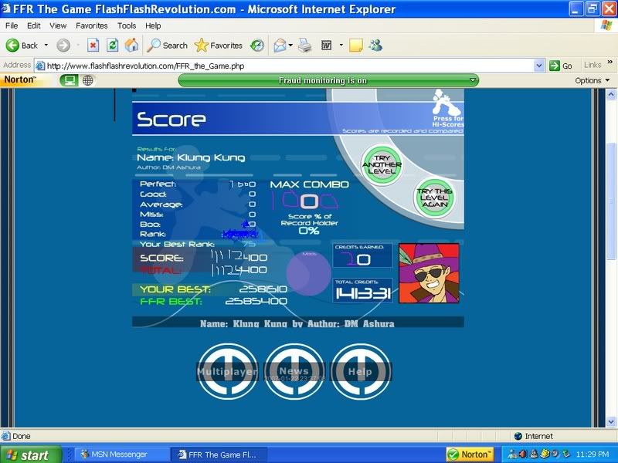Open the View menu
Viewport: 618px width, 463px height.
(59, 25)
